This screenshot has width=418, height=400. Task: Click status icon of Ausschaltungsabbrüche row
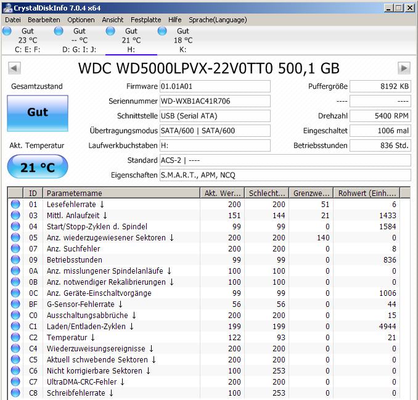pyautogui.click(x=15, y=316)
